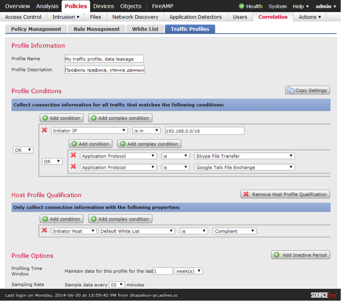Select the Policies top tab
This screenshot has height=301, width=341.
point(76,6)
